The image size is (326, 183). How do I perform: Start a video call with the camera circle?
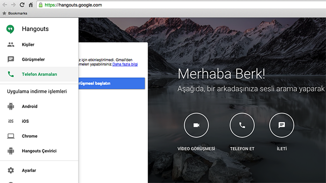pyautogui.click(x=196, y=125)
